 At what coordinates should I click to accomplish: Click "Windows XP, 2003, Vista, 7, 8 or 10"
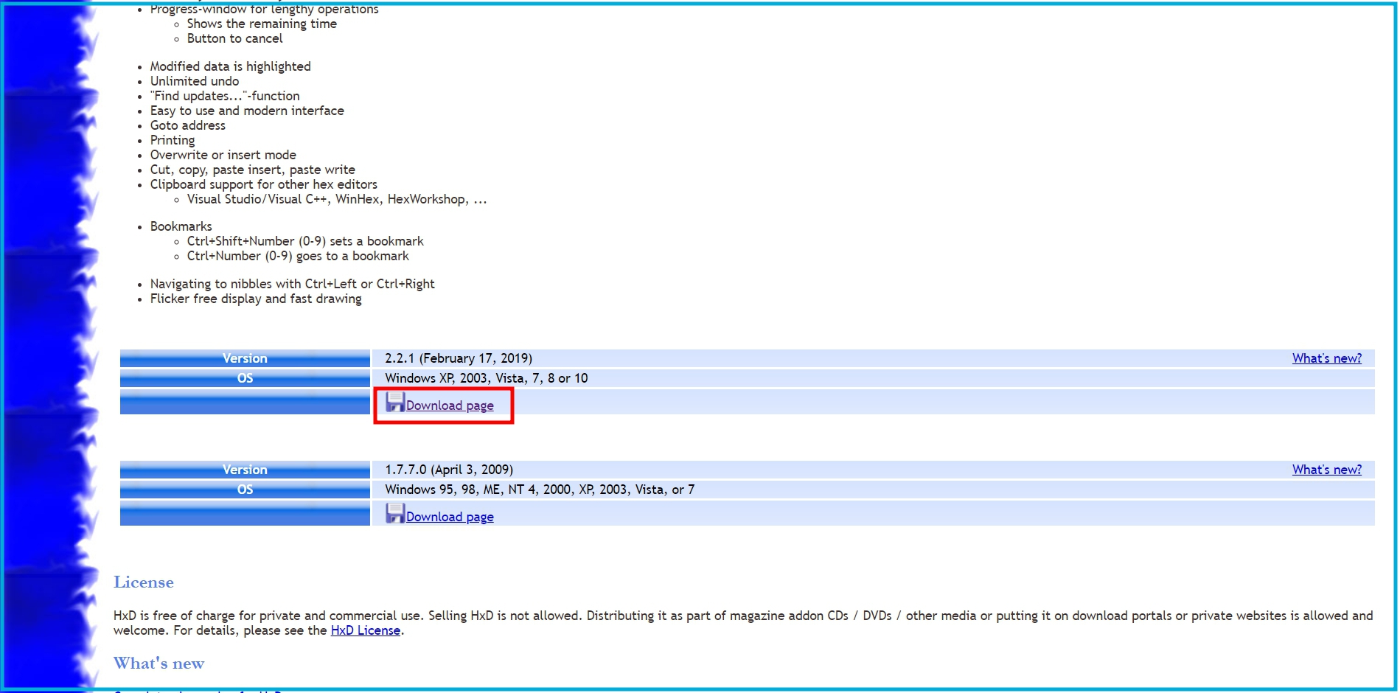coord(487,378)
